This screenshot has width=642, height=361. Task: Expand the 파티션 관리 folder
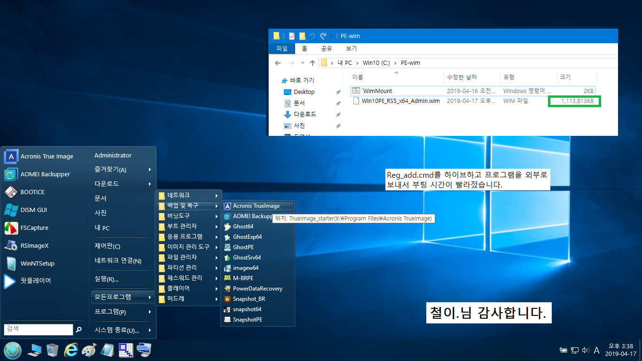click(x=188, y=267)
